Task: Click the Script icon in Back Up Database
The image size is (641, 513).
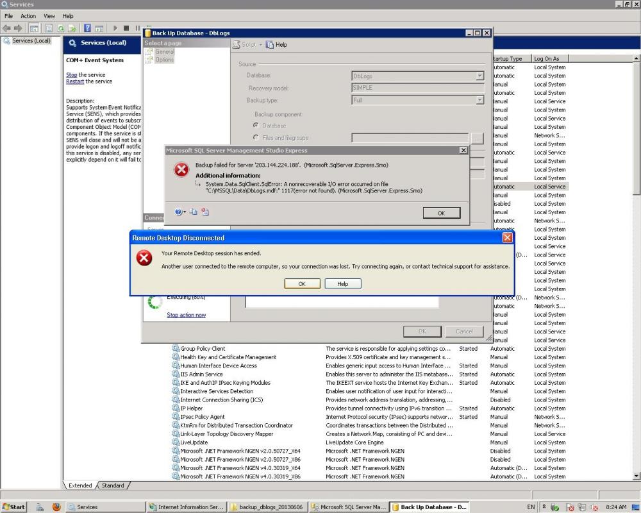Action: 237,45
